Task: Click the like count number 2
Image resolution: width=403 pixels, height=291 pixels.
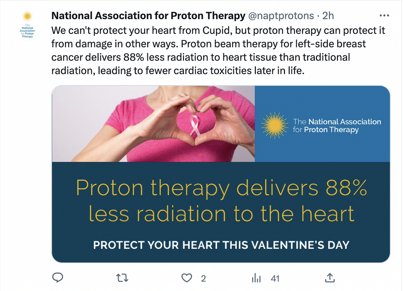Action: (x=203, y=278)
